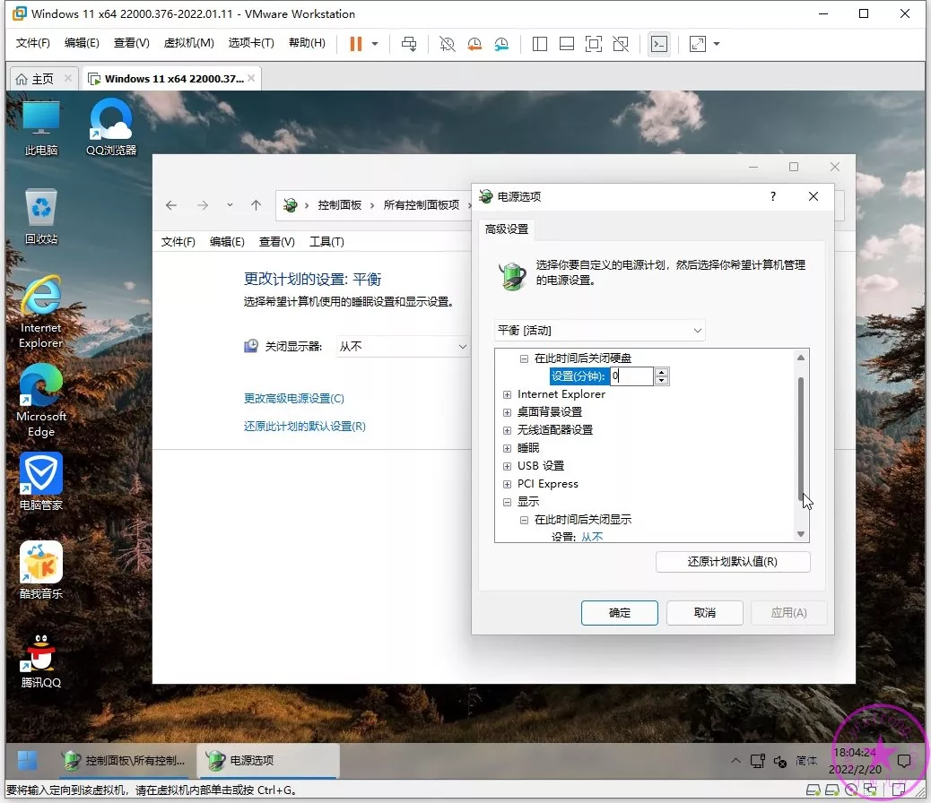Click the revert to snapshot icon
The width and height of the screenshot is (931, 803).
click(x=474, y=44)
